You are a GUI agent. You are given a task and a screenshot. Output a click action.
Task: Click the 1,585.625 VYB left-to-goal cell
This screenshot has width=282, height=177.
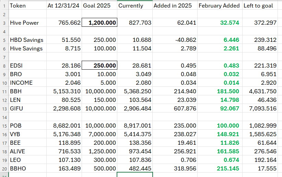click(260, 134)
